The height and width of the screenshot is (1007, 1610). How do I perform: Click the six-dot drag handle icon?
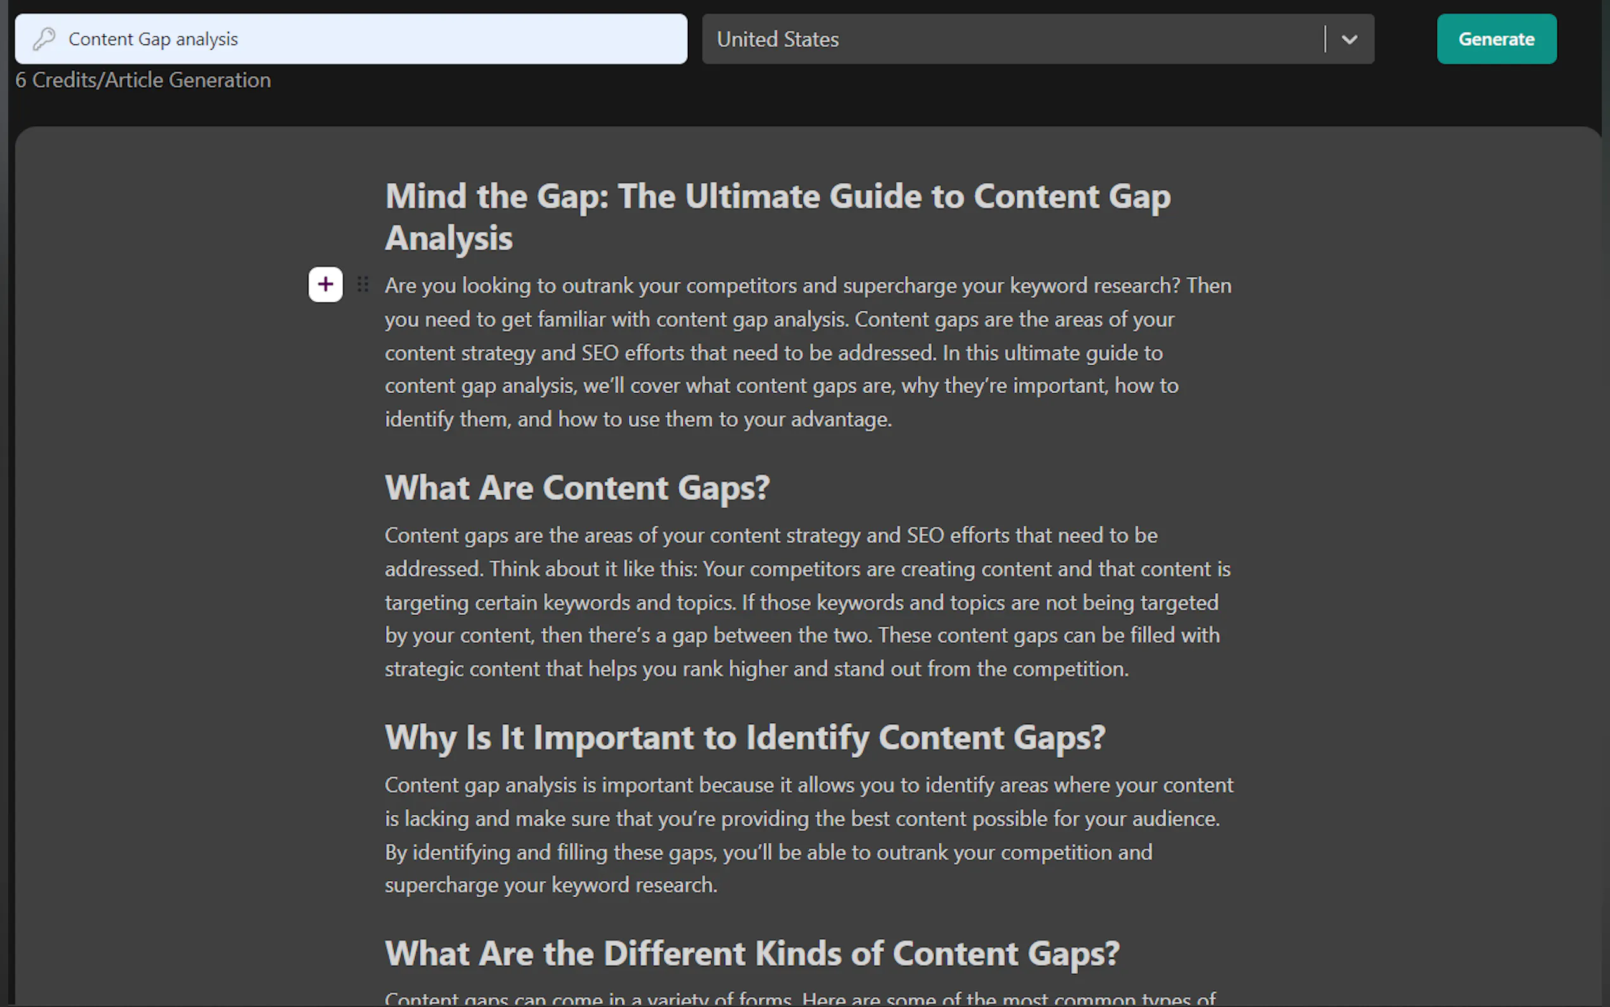click(x=363, y=284)
